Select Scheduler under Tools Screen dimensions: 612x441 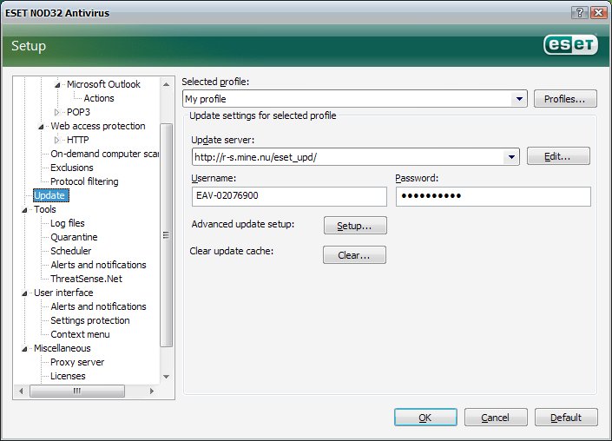pyautogui.click(x=70, y=251)
